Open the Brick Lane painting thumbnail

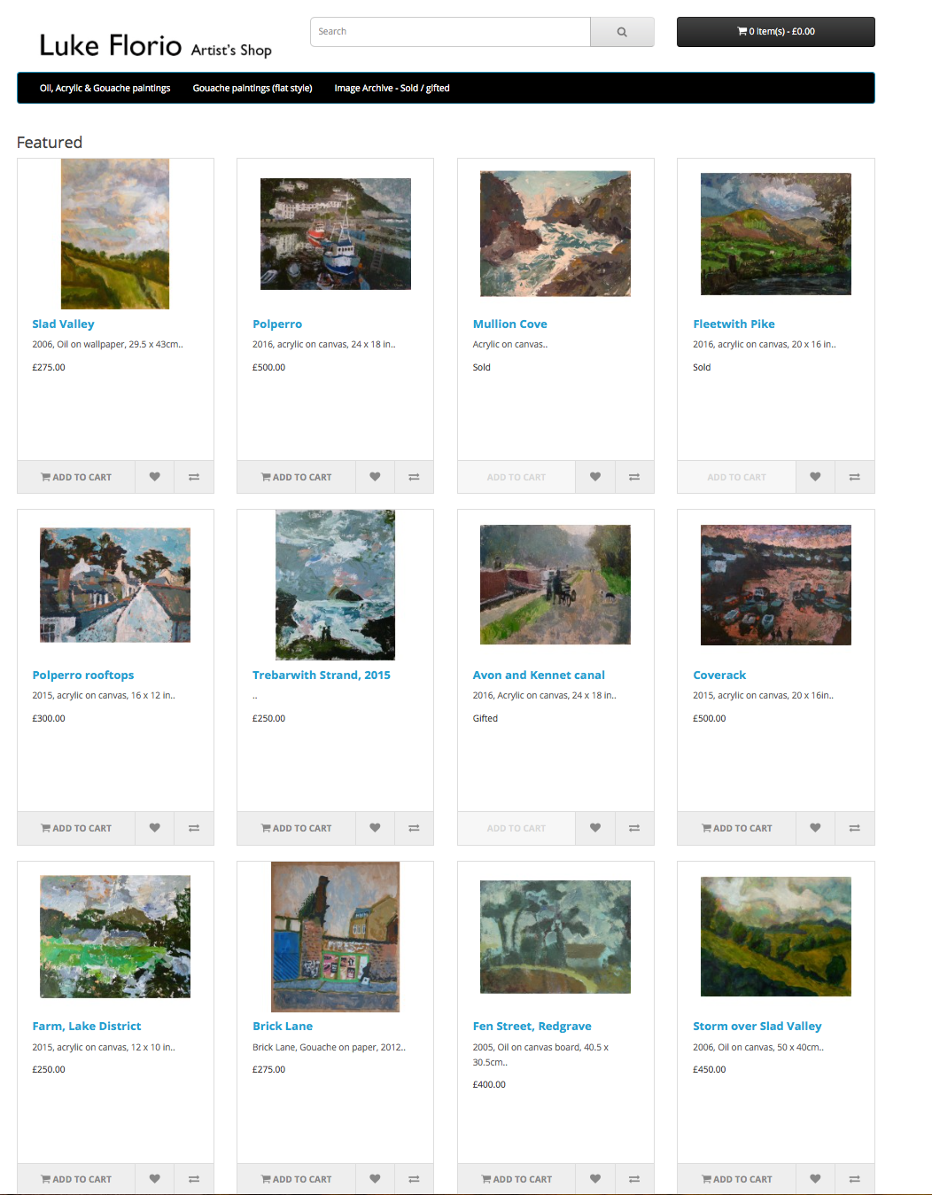(335, 937)
